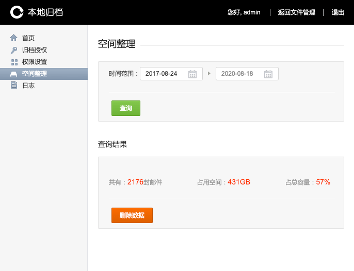Go to the 归档授权 page
This screenshot has height=271, width=354.
coord(35,50)
